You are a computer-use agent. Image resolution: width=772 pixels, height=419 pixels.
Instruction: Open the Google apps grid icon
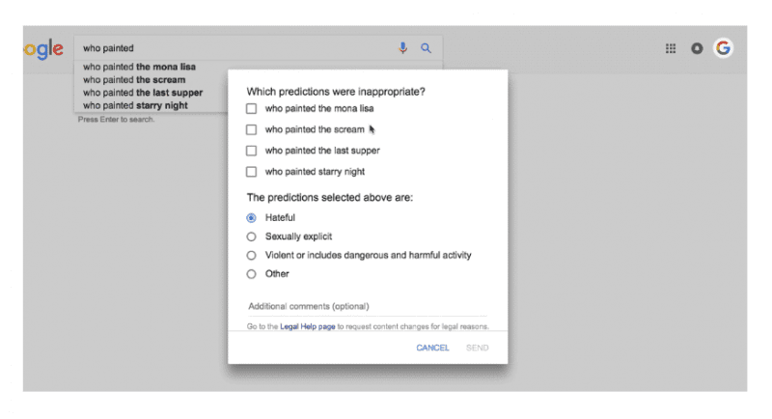tap(671, 48)
